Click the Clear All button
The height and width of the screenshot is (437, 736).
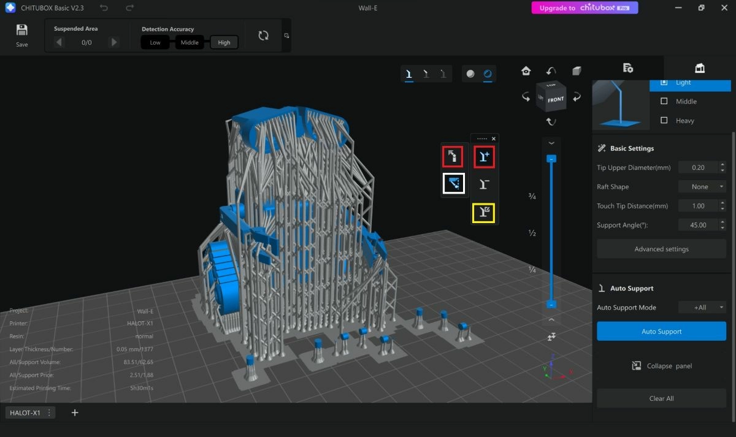pos(661,398)
